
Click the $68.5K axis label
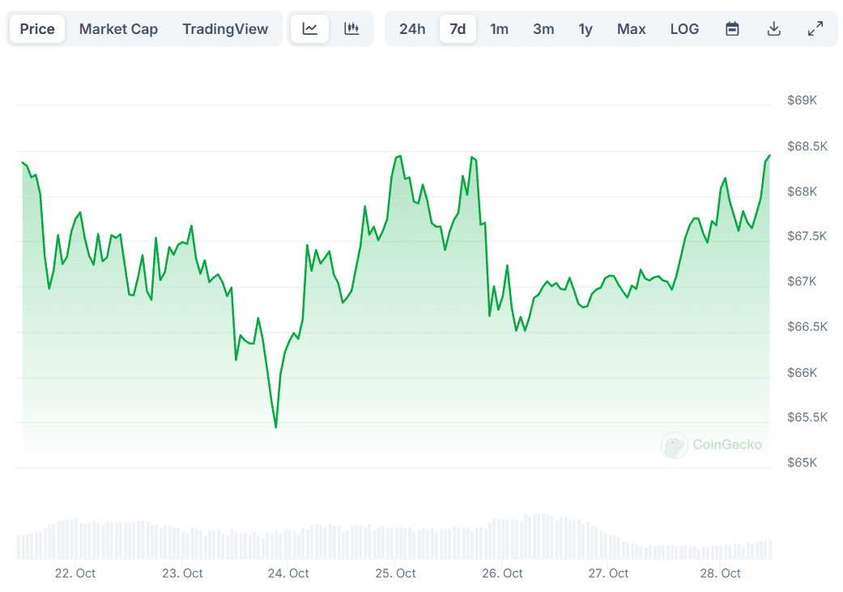[807, 146]
